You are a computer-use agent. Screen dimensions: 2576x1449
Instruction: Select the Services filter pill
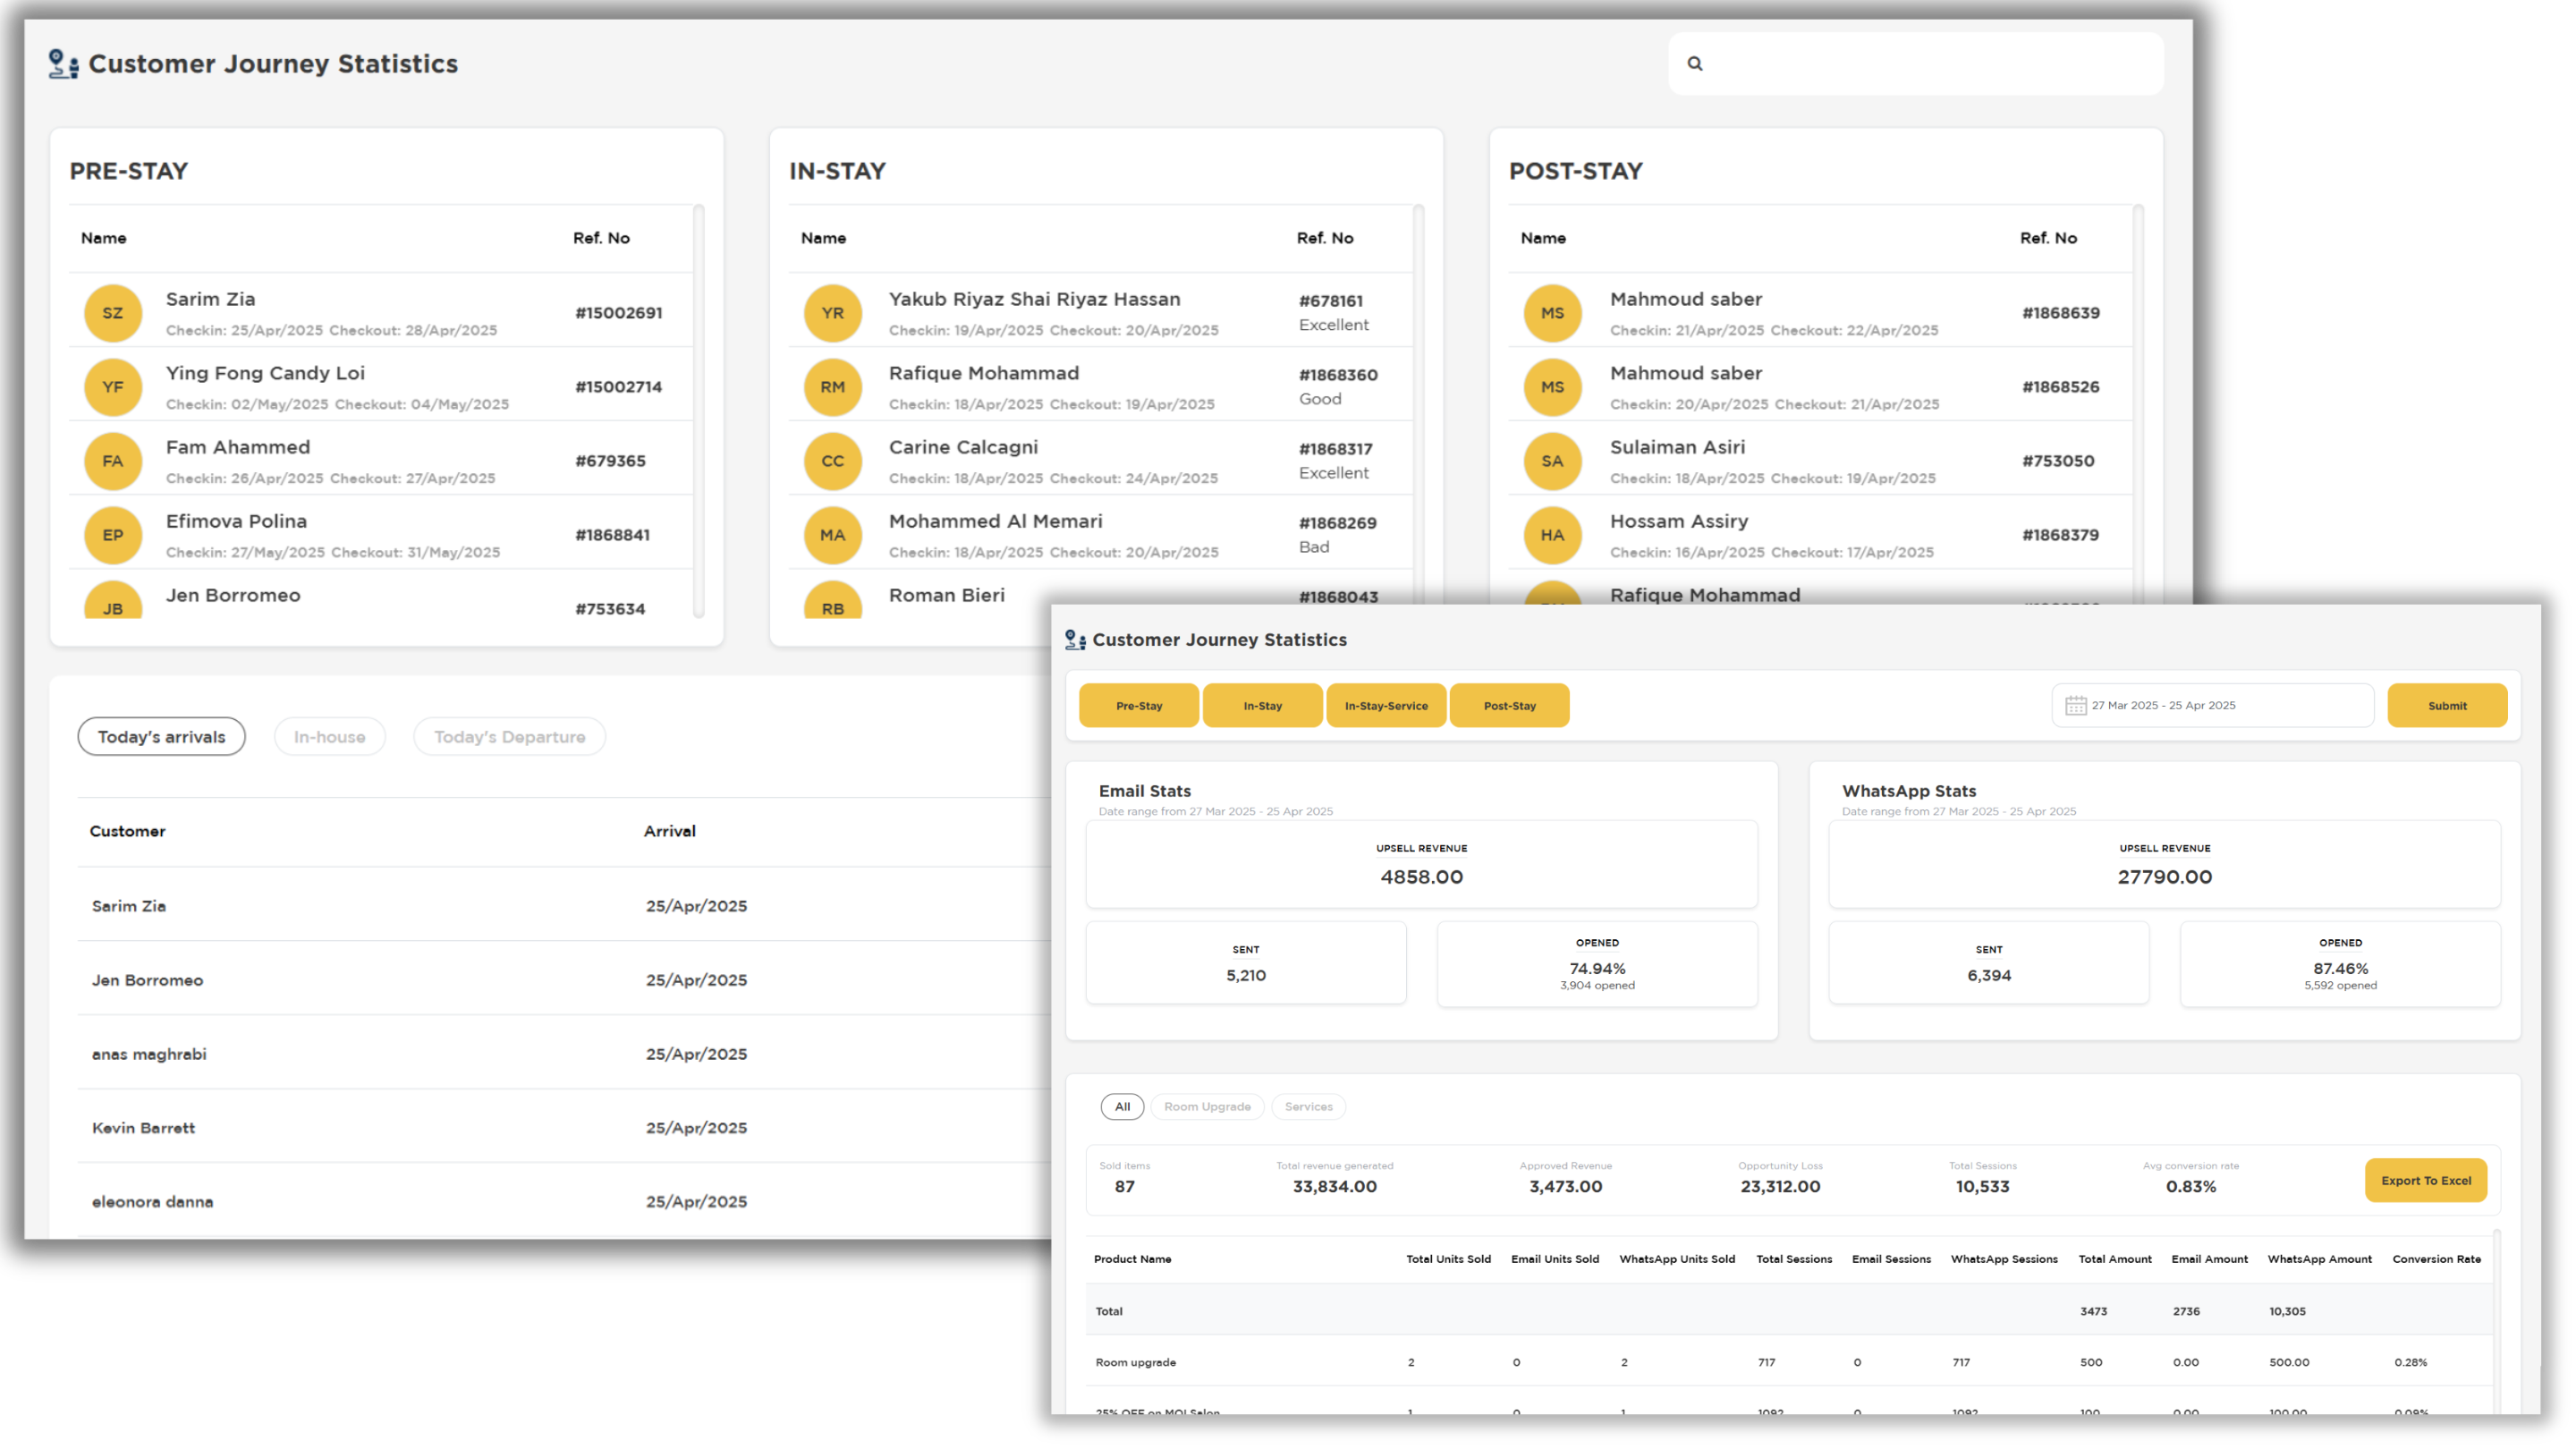tap(1308, 1106)
